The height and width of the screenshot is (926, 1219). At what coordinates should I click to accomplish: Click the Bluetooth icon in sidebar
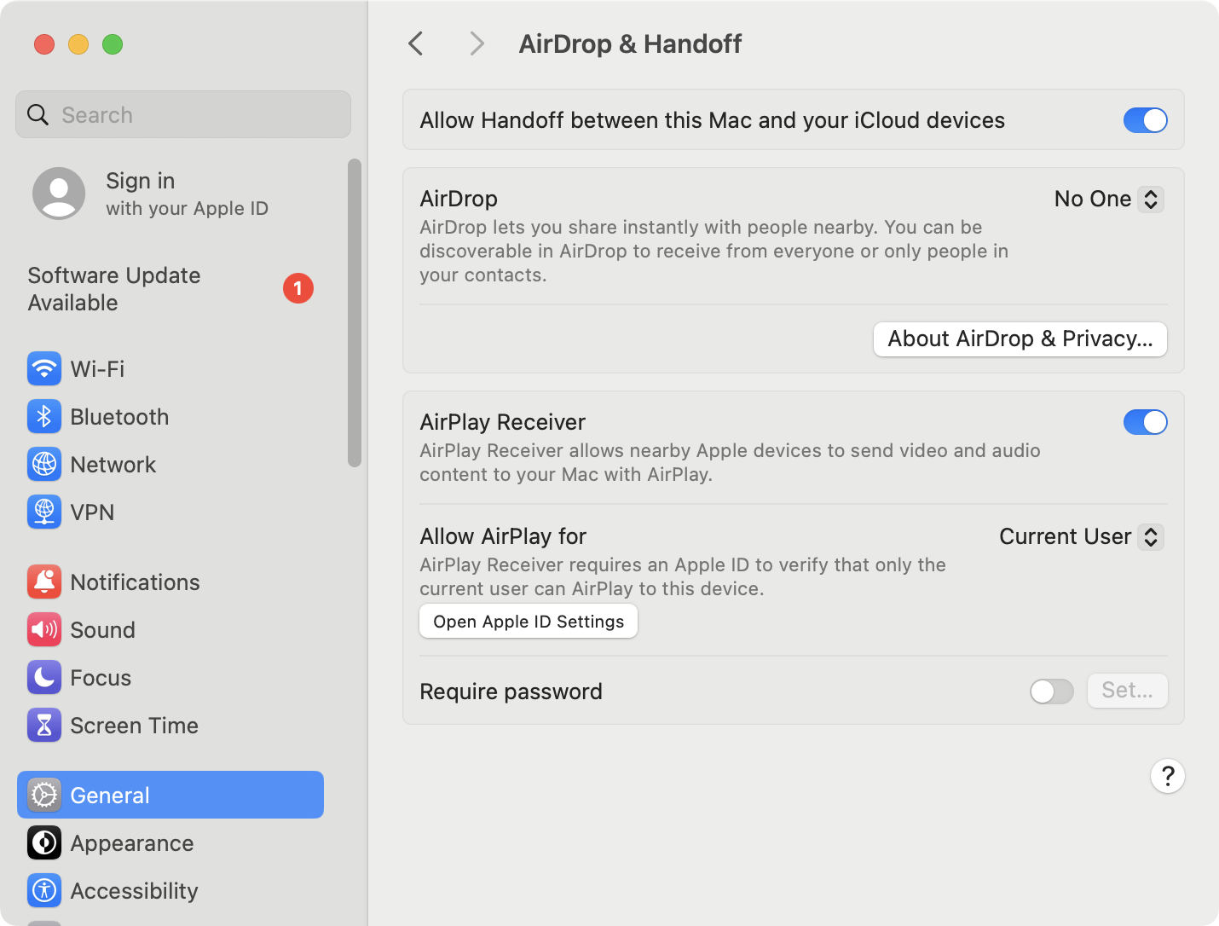[x=44, y=417]
